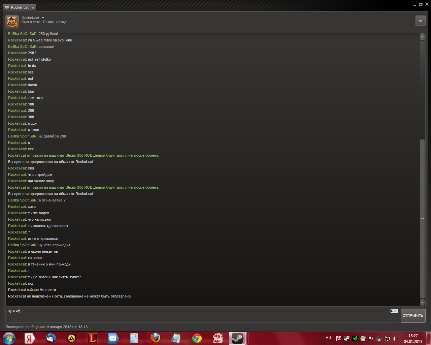Select the Rocket-cat chat tab
Viewport: 431px width, 345px height.
20,7
